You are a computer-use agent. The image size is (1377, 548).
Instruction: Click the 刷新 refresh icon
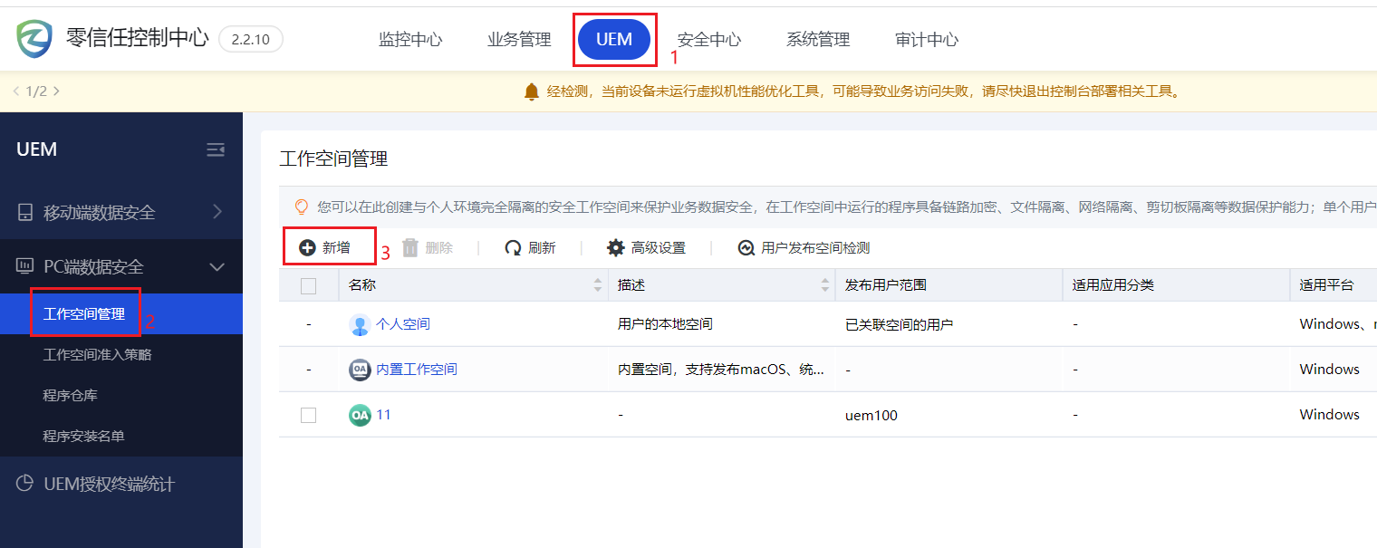pos(514,248)
